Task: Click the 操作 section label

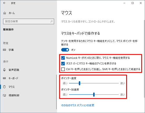Action: click(x=6, y=61)
